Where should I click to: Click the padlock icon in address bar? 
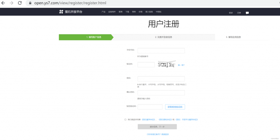[30, 3]
